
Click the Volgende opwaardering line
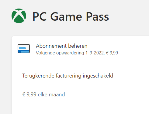[x=77, y=53]
